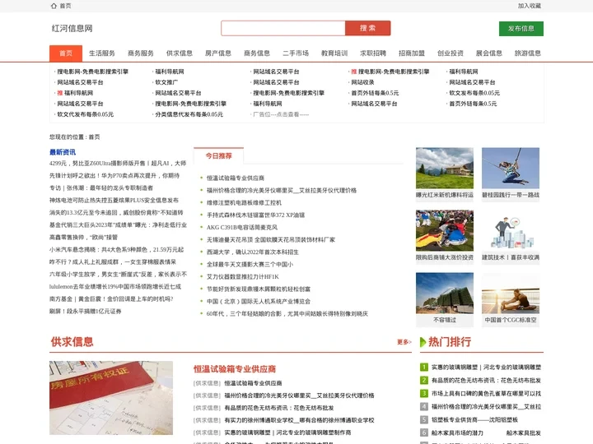Click the search input field

point(282,28)
